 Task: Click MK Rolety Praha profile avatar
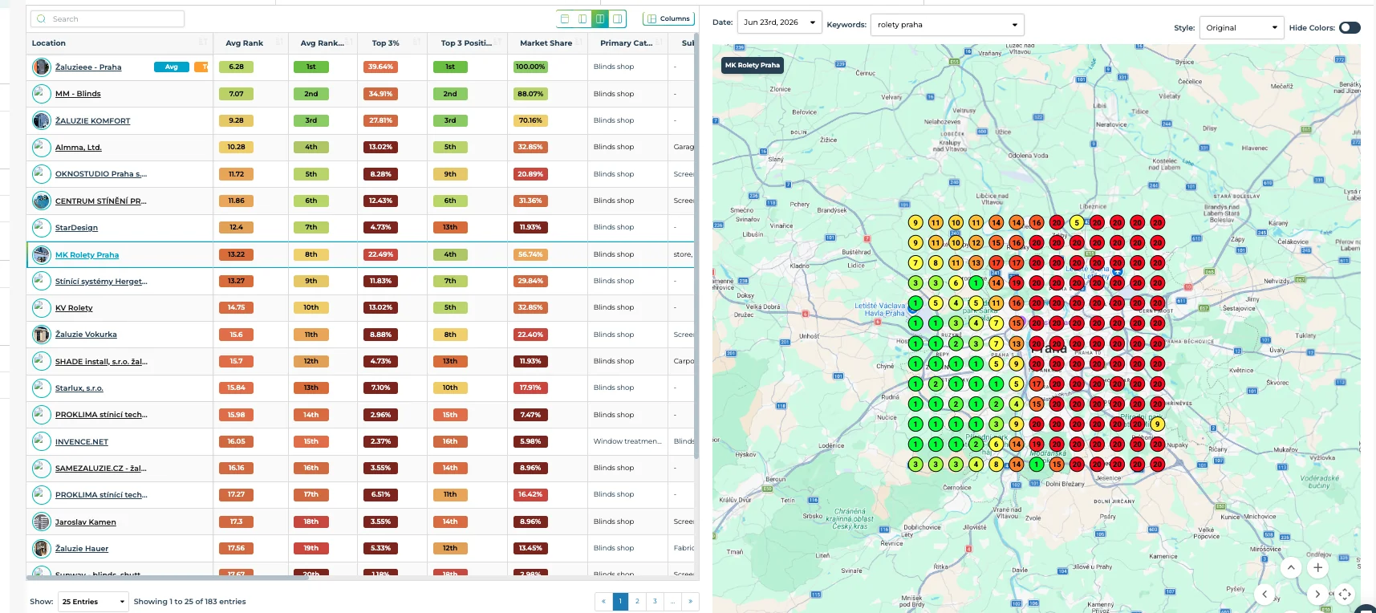coord(42,254)
